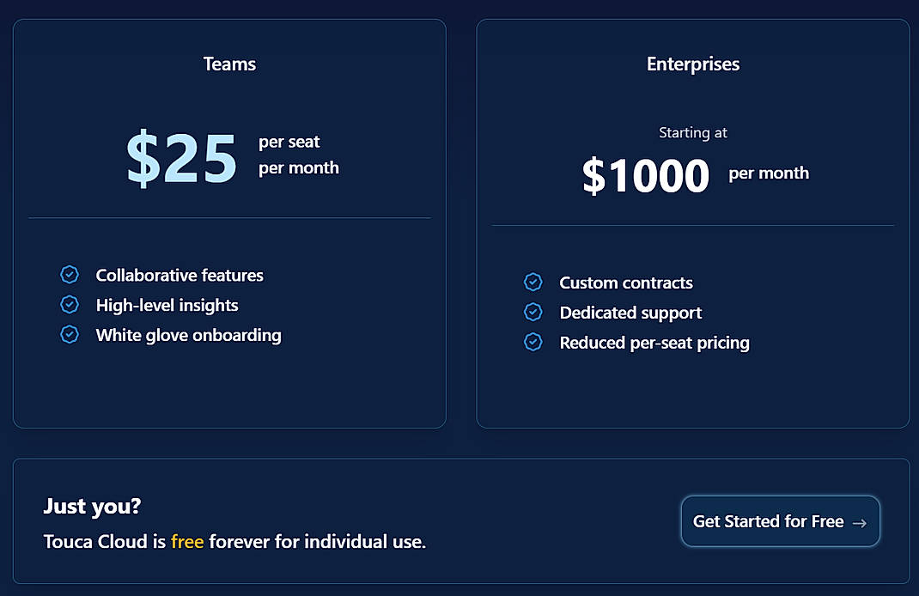Viewport: 919px width, 596px height.
Task: Click the badge icon beside White glove onboarding
Action: [x=70, y=335]
